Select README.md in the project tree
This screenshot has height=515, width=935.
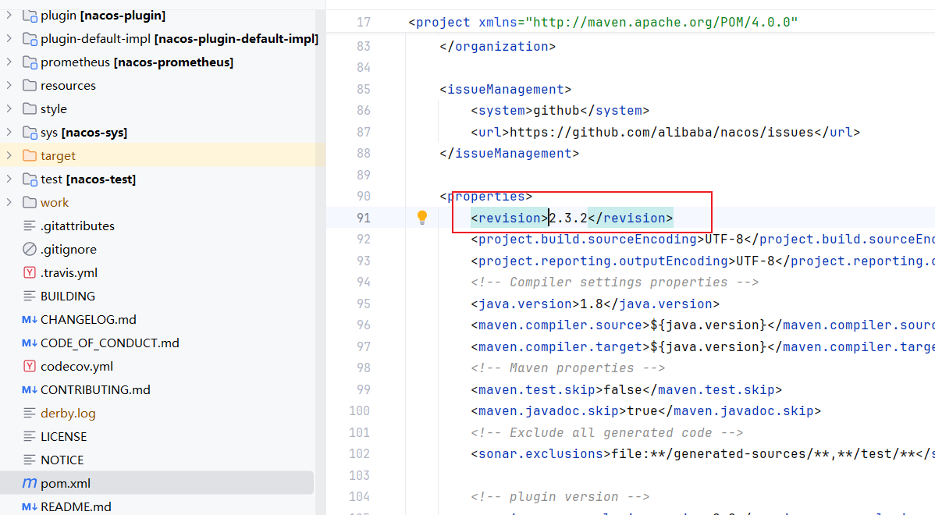point(76,506)
